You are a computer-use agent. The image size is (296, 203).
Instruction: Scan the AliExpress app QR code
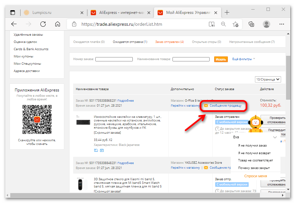[36, 119]
